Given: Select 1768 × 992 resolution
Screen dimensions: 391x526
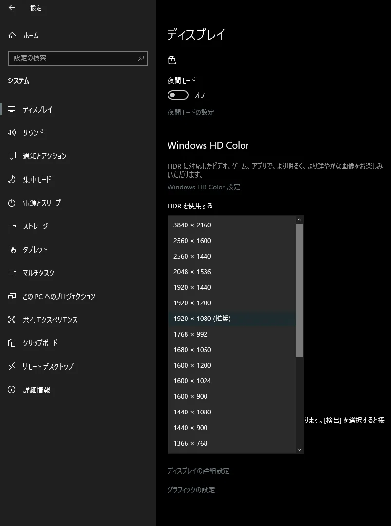Looking at the screenshot, I should 232,334.
